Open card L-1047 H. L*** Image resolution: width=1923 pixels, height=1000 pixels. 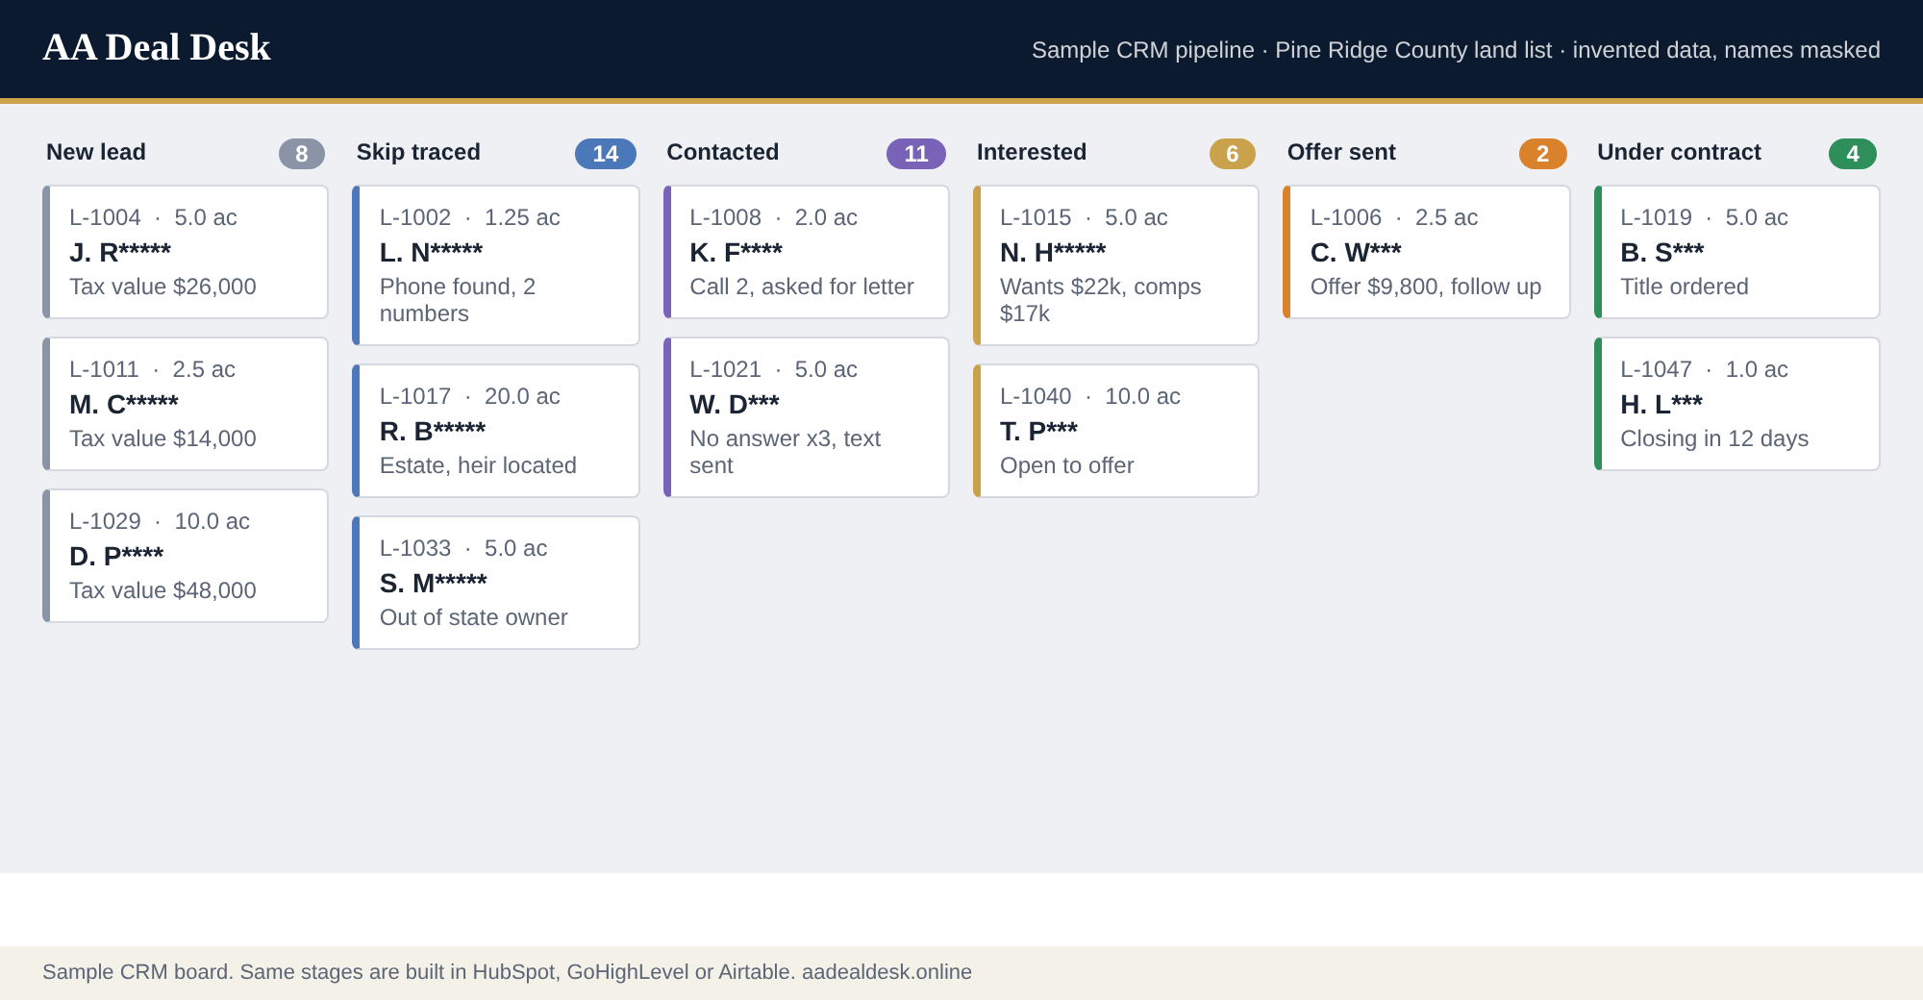(1737, 404)
